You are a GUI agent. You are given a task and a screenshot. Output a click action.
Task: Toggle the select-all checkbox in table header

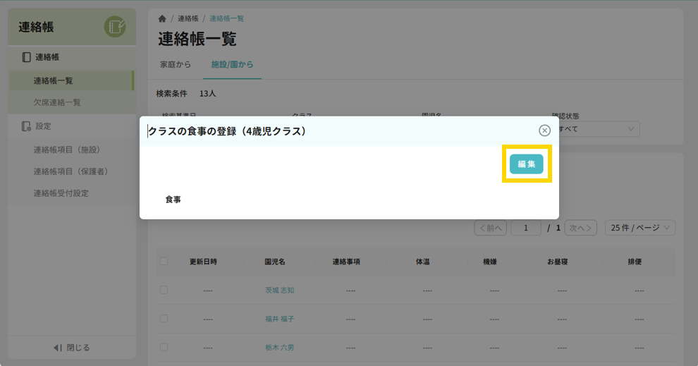point(164,262)
